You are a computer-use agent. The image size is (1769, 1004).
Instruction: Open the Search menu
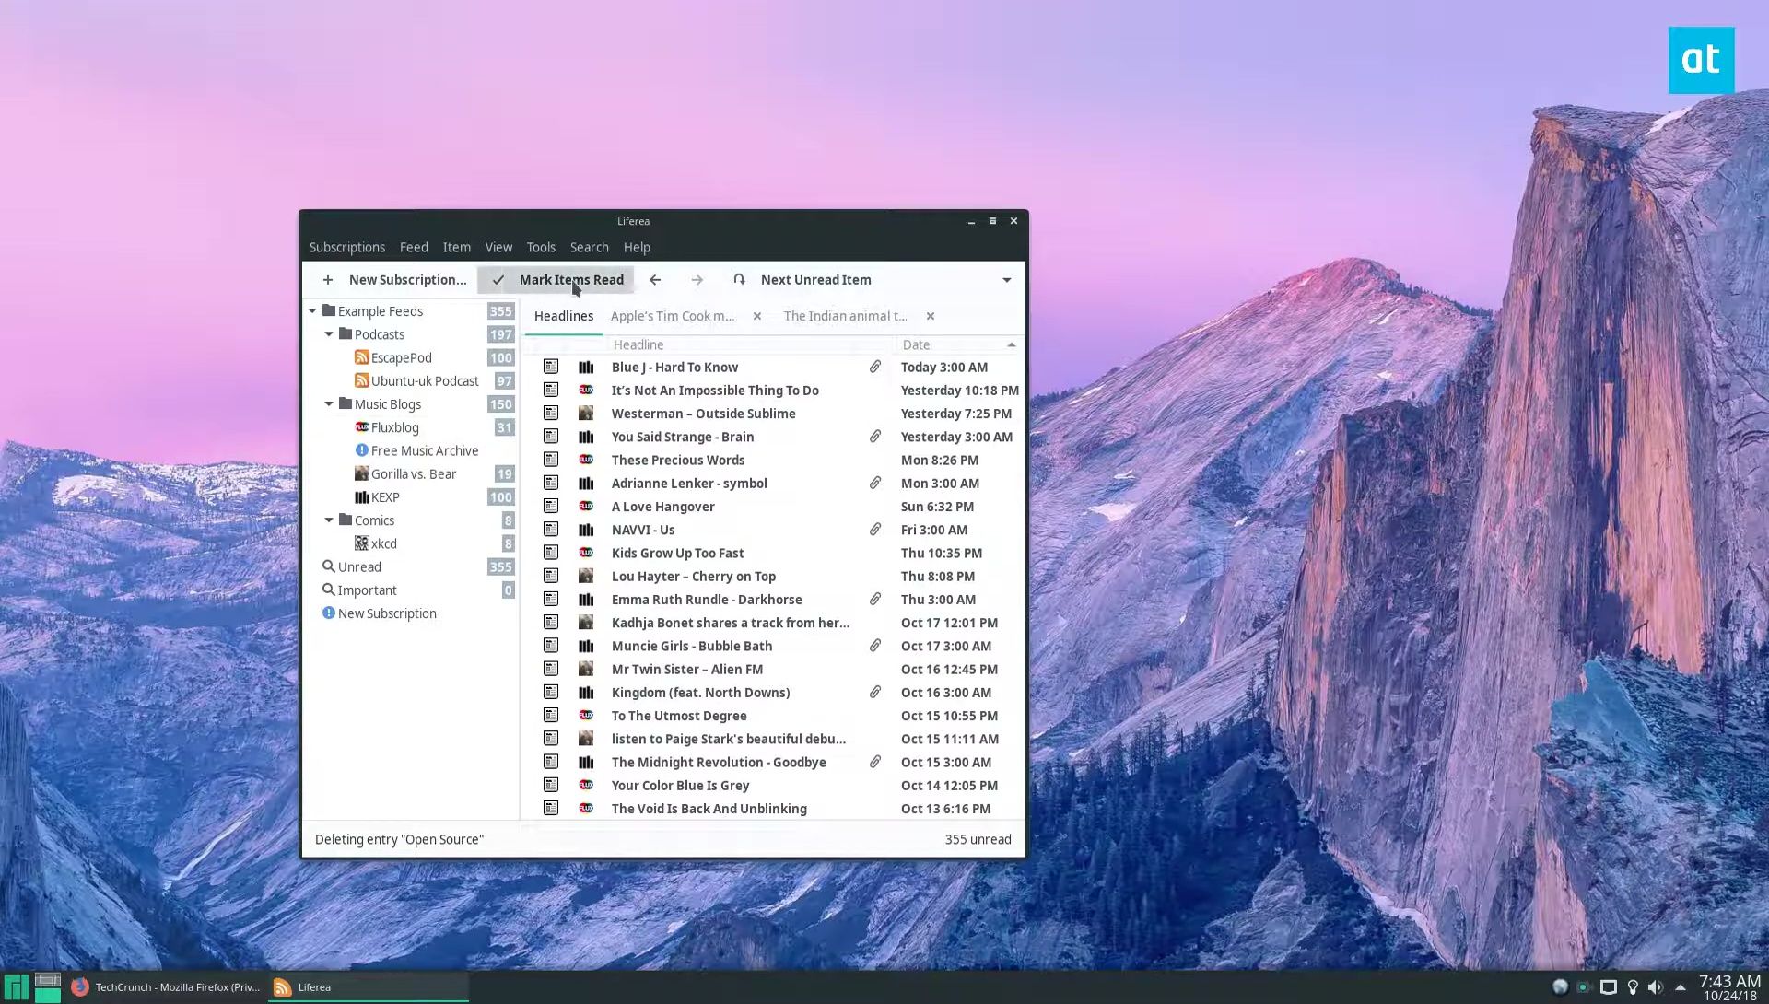(589, 247)
